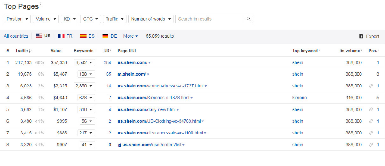Open caret menu next to m.shein.com/ URL
385x166 pixels.
[148, 74]
